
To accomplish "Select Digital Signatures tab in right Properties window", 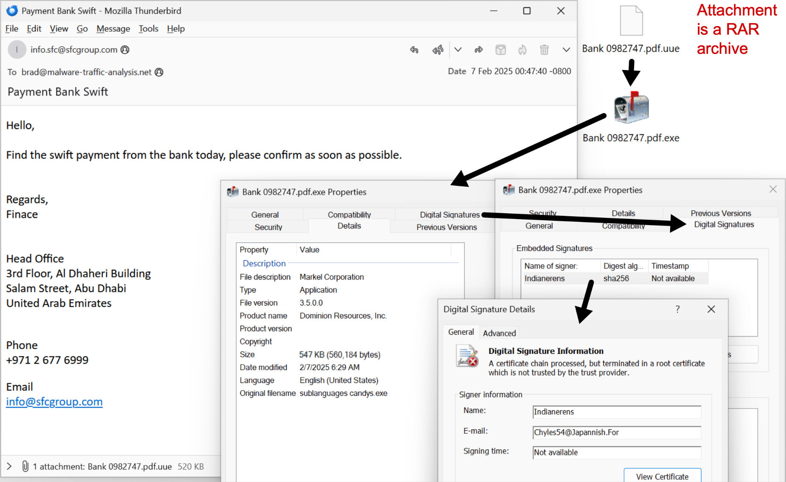I will pos(724,224).
